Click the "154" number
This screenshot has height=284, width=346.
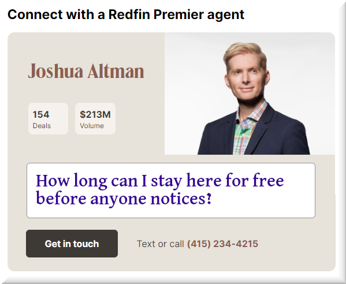(x=41, y=114)
